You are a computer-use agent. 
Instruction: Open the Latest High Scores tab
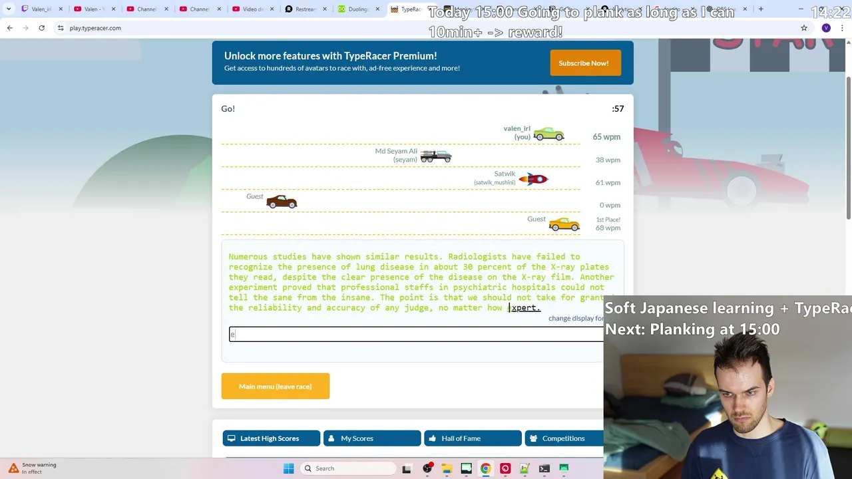272,438
